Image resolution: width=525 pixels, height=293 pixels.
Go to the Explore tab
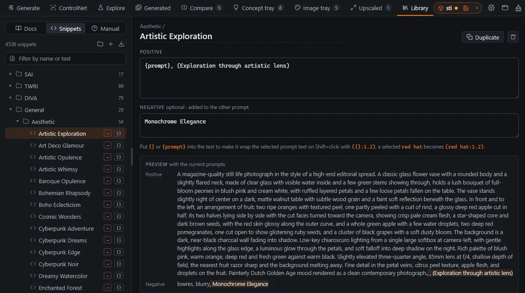click(112, 8)
